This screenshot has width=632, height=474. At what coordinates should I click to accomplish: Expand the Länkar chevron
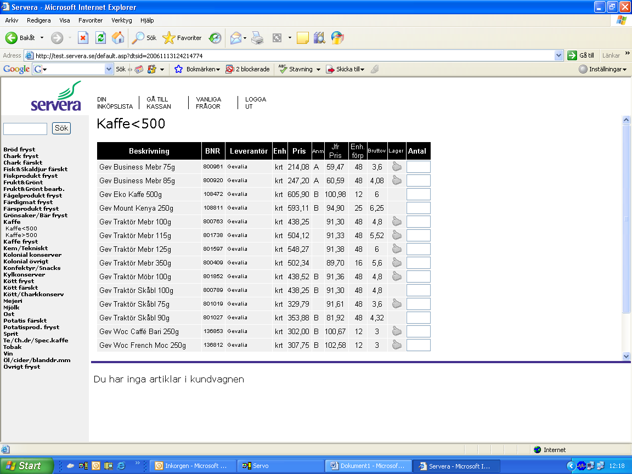coord(627,53)
